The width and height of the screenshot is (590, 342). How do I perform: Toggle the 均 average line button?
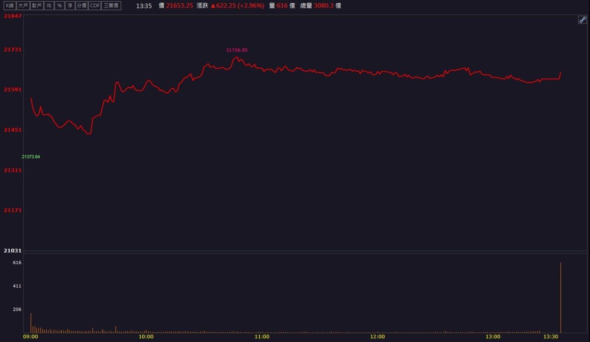pyautogui.click(x=48, y=6)
